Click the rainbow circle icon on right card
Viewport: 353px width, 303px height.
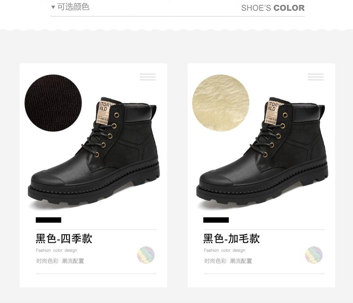(314, 255)
